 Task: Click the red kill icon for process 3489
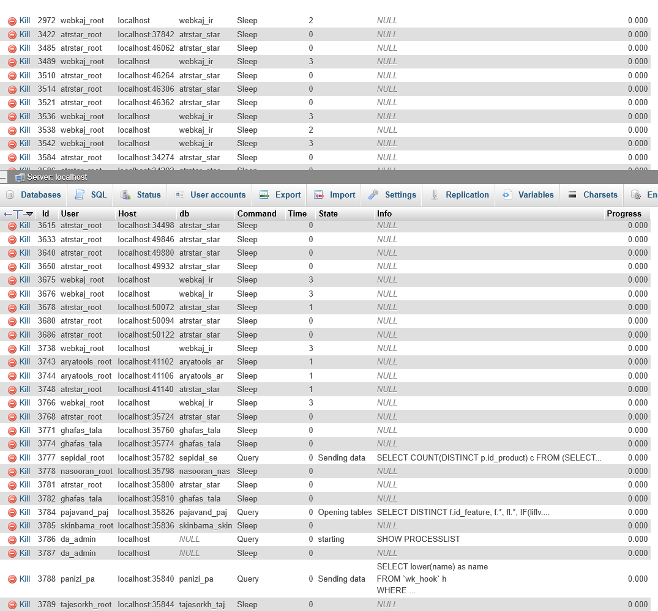pyautogui.click(x=12, y=62)
